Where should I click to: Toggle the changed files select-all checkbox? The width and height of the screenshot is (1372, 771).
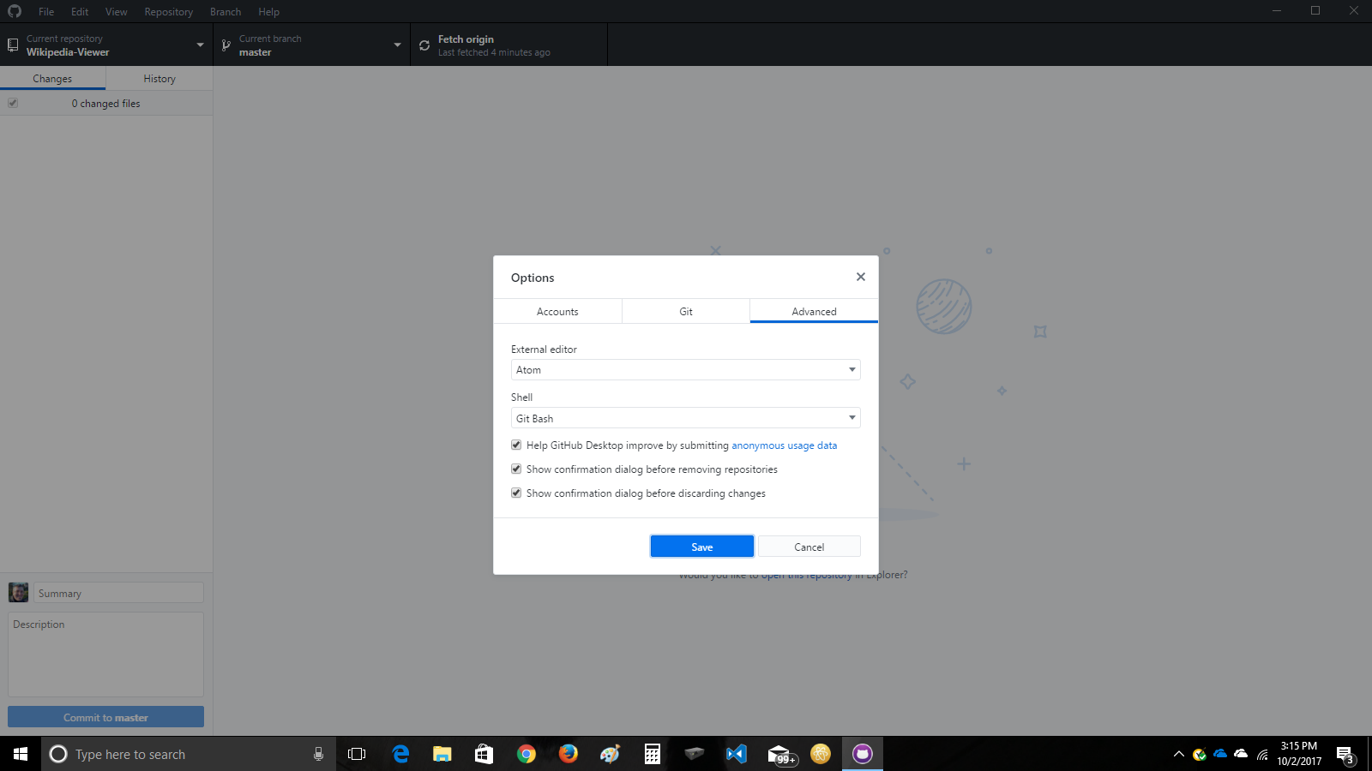click(x=13, y=103)
